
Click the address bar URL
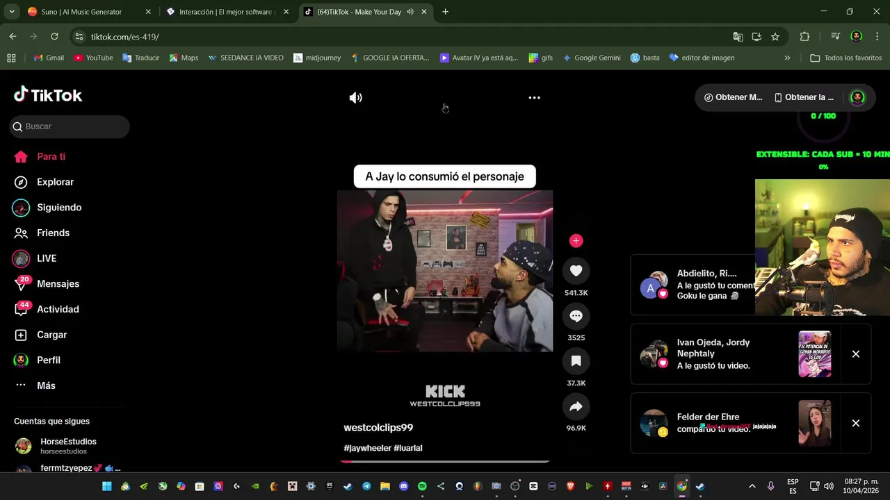125,37
